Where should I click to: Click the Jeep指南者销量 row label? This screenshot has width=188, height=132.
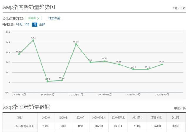tap(25, 126)
